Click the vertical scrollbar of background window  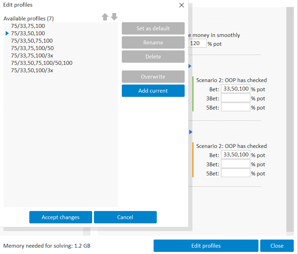(x=290, y=119)
